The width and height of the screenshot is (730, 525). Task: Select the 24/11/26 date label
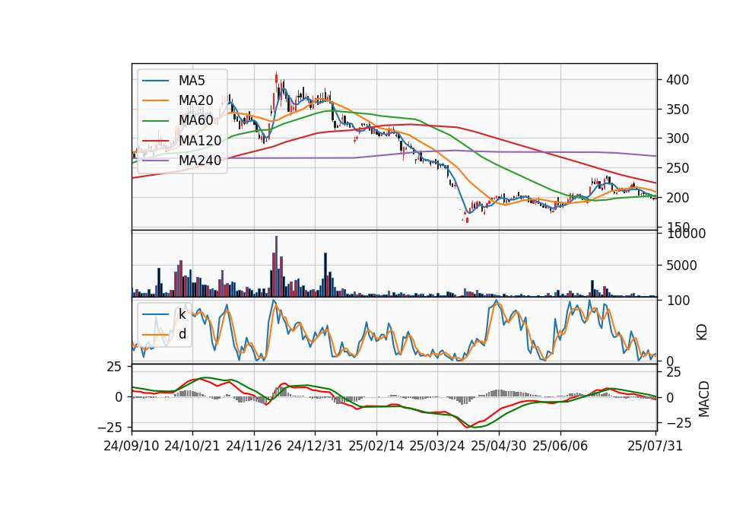(x=254, y=446)
